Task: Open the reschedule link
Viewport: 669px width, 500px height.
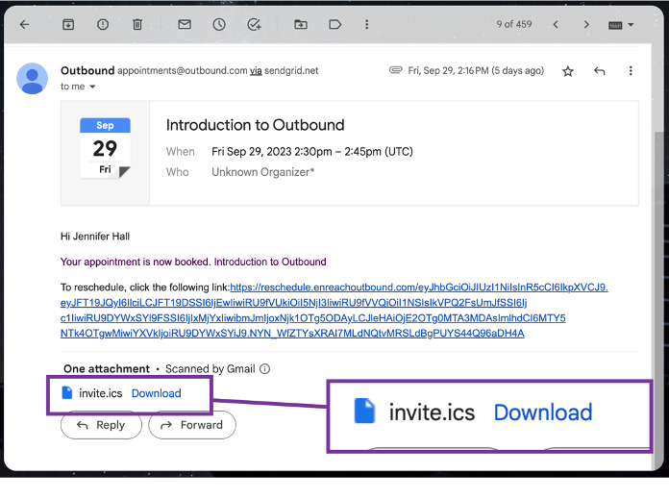Action: [334, 311]
